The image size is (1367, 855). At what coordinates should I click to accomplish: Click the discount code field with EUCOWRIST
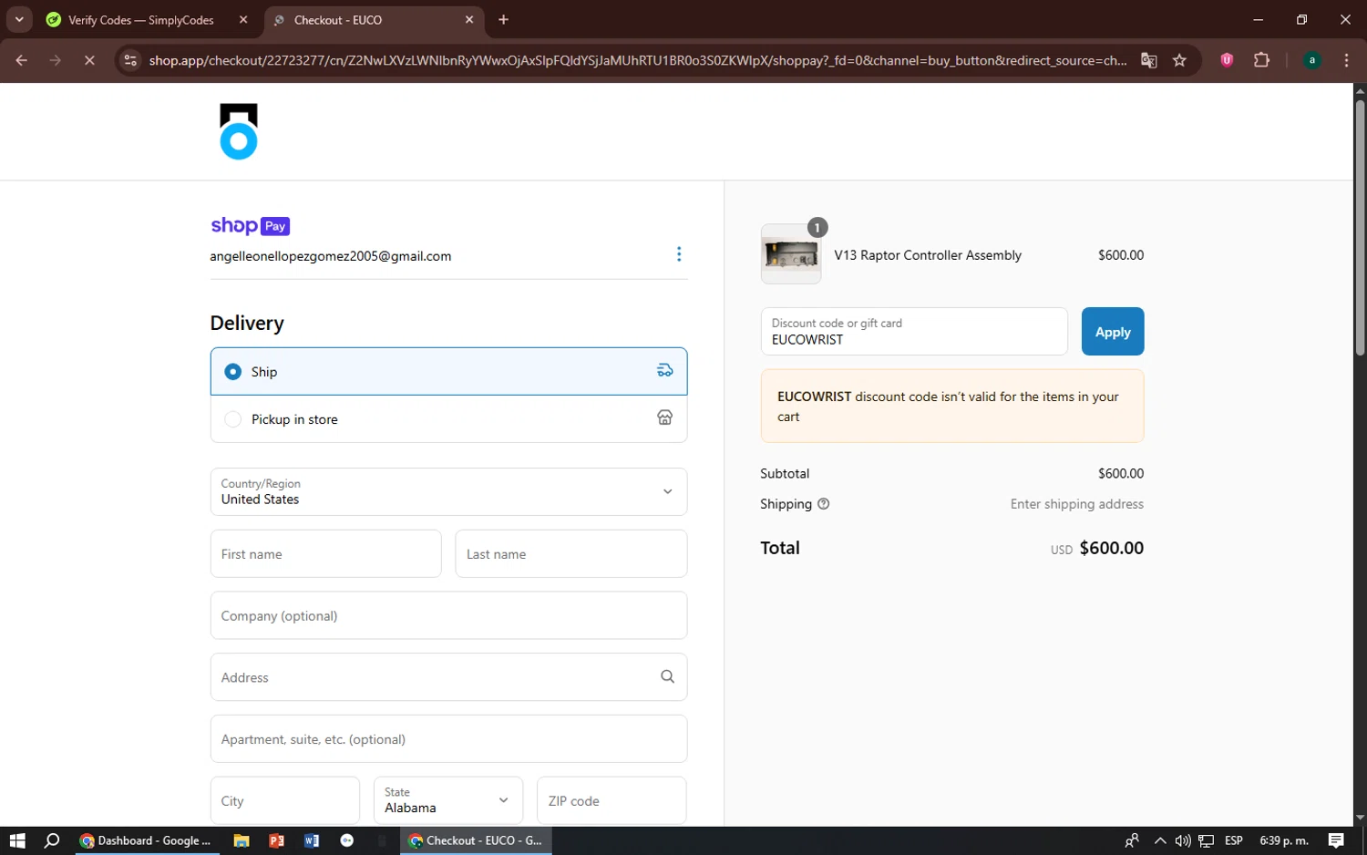click(914, 332)
